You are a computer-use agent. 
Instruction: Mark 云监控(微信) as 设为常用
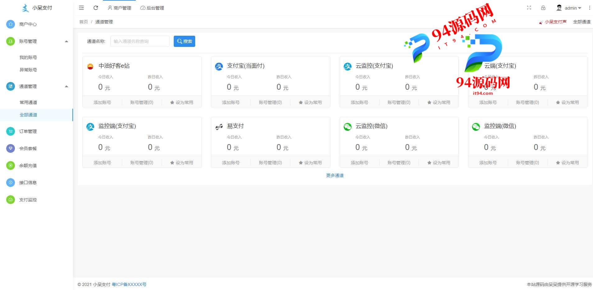[439, 163]
